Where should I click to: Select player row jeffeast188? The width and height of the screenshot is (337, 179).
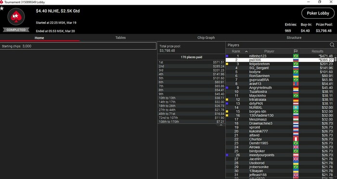[x=280, y=175]
